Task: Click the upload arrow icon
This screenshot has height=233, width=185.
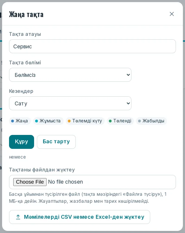Action: click(x=18, y=217)
